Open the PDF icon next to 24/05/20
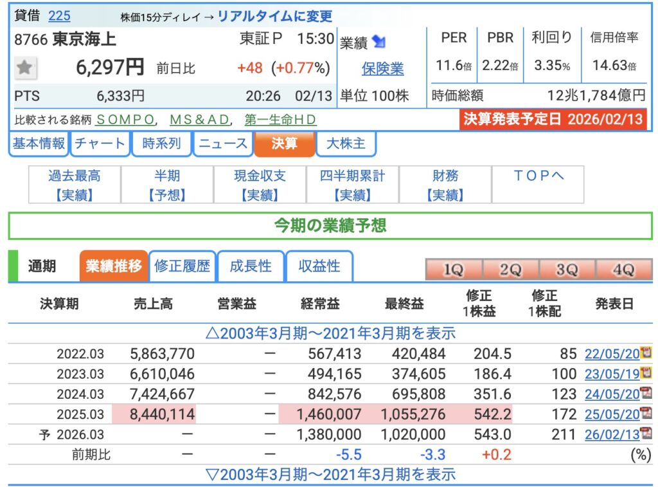 tap(646, 394)
